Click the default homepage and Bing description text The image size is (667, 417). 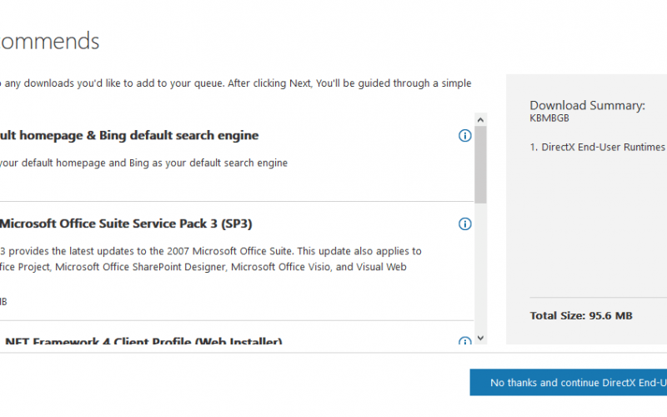tap(143, 163)
